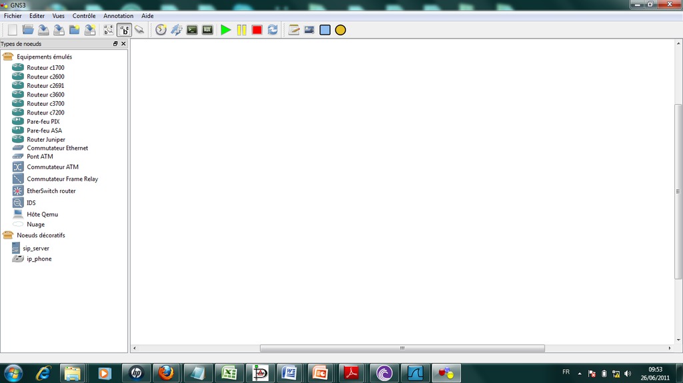Select the Add a link tool
Image resolution: width=683 pixels, height=383 pixels.
(x=139, y=30)
